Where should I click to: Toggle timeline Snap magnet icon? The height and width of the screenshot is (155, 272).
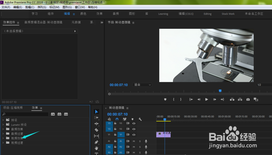click(117, 119)
